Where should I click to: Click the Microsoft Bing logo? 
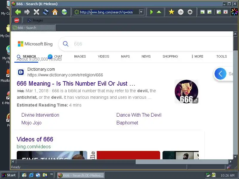pyautogui.click(x=35, y=44)
